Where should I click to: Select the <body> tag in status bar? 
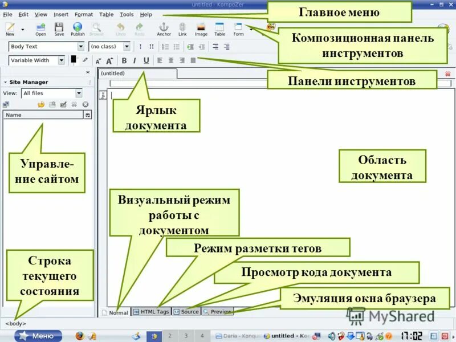(15, 323)
